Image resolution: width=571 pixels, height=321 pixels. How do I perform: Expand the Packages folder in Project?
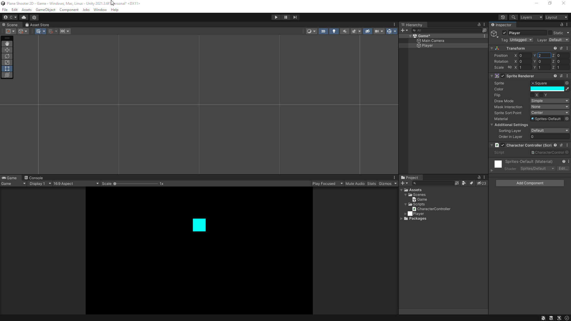tap(402, 218)
